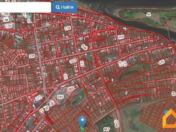Select parcel label 546
This screenshot has width=176, height=132.
click(x=84, y=47)
